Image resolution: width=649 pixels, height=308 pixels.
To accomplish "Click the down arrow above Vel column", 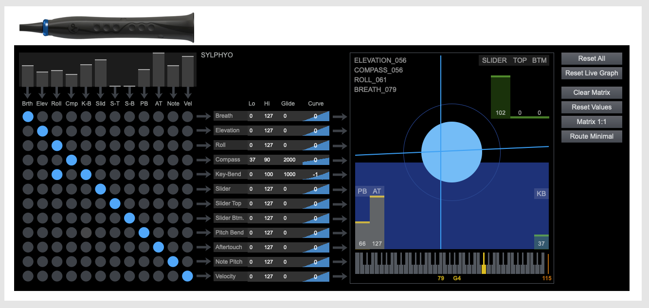I will pyautogui.click(x=188, y=92).
